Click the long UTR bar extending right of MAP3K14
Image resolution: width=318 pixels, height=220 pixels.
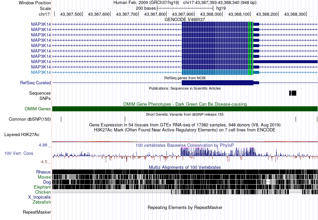point(286,62)
